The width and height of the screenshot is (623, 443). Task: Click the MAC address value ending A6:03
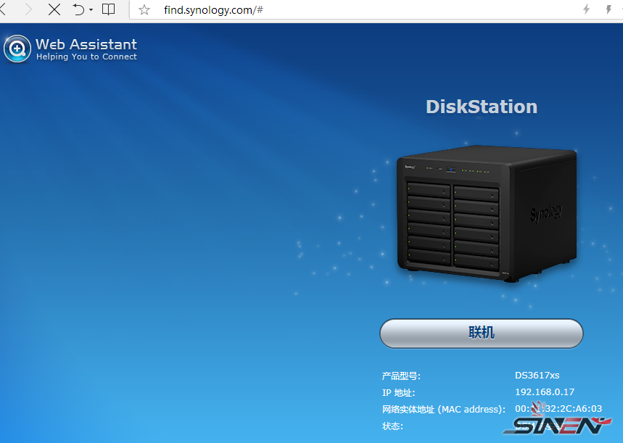pos(558,408)
